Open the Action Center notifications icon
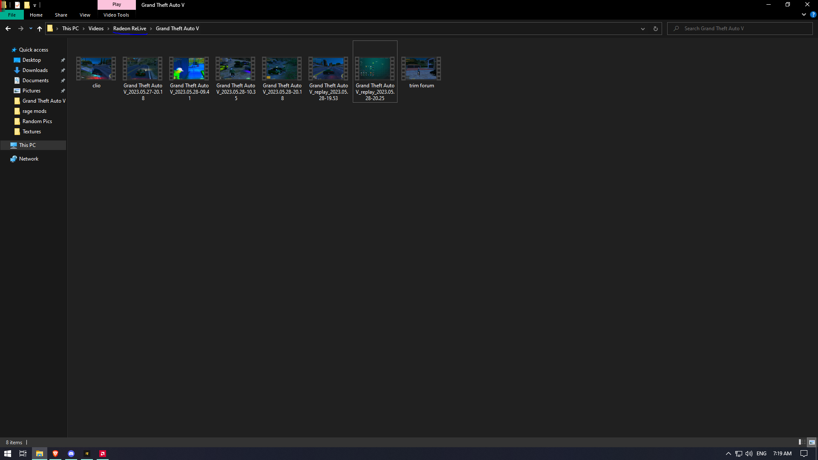Screen dimensions: 818x460 point(804,454)
